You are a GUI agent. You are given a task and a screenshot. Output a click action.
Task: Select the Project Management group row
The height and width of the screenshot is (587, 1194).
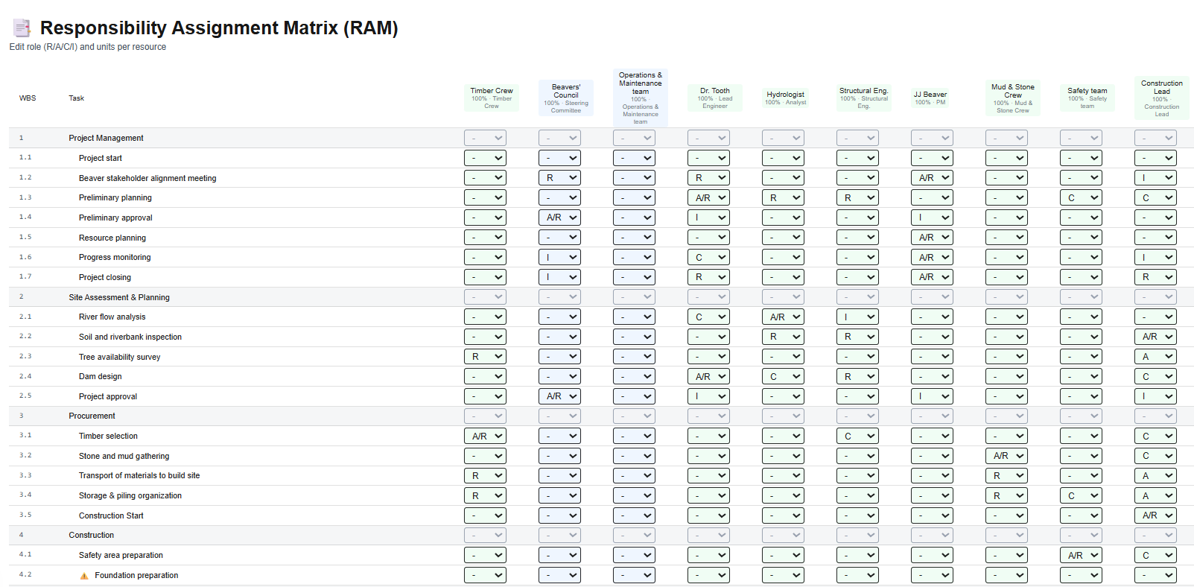click(x=106, y=138)
